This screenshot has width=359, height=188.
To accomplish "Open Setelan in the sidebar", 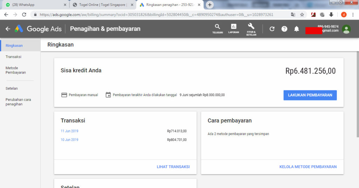I will (12, 88).
